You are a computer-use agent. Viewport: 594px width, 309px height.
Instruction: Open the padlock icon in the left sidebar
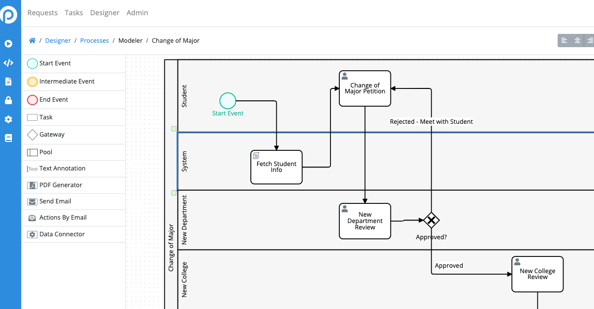[8, 101]
